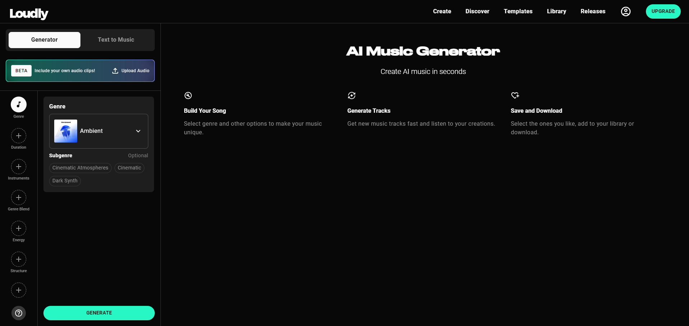
Task: Click the Upload Audio button
Action: tap(131, 71)
